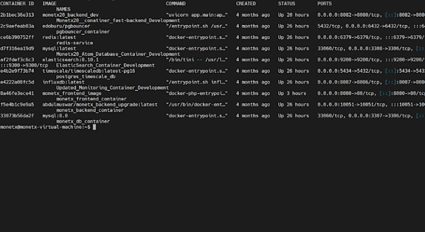Select the pgbouncer_container name text
The image size is (425, 232).
point(83,32)
